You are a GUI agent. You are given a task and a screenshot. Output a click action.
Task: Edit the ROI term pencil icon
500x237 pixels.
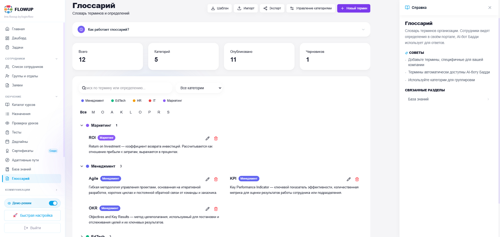pos(208,138)
